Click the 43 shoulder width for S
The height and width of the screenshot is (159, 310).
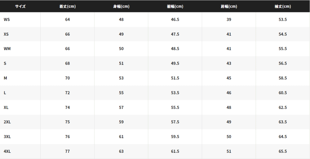[x=229, y=63]
